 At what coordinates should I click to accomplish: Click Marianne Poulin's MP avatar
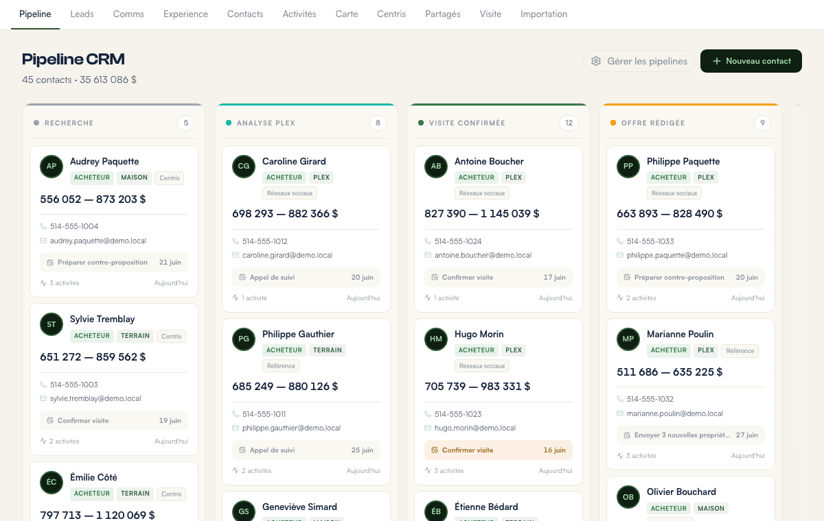(628, 339)
